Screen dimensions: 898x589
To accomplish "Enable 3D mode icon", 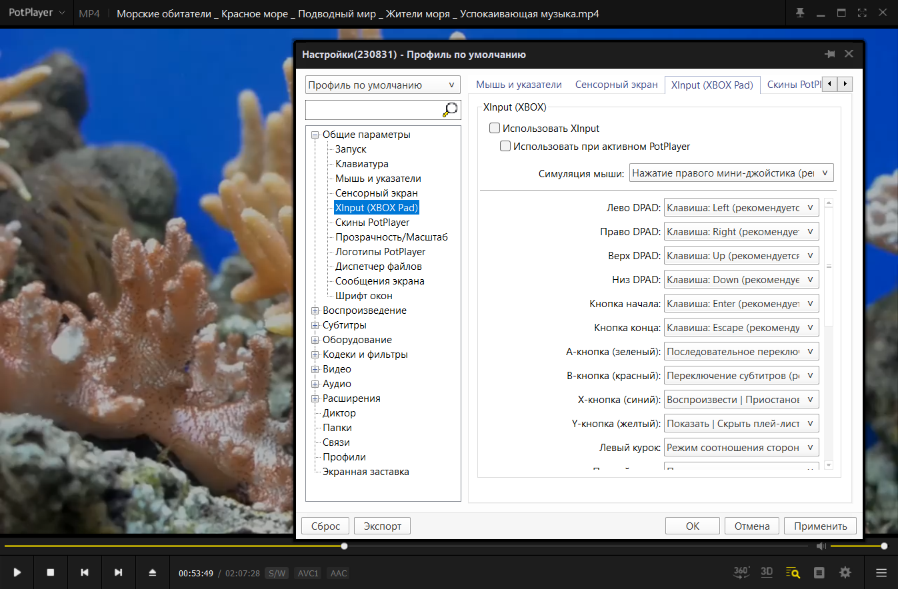I will pos(767,572).
